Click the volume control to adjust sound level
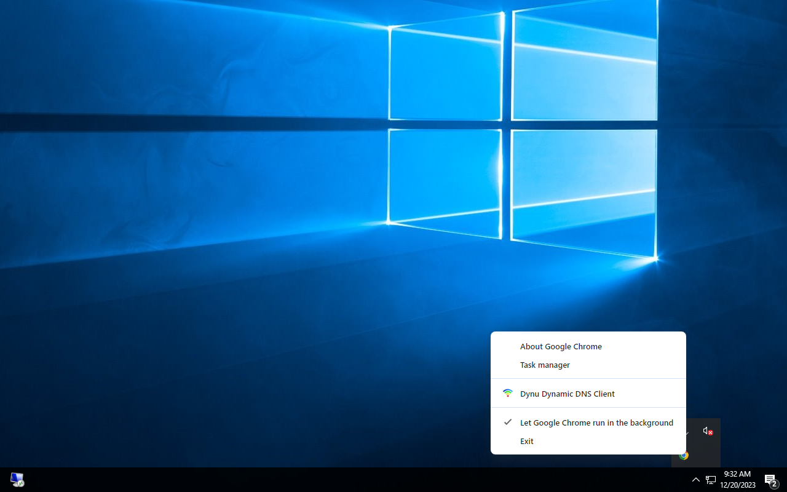Screen dimensions: 787x492 pyautogui.click(x=705, y=431)
